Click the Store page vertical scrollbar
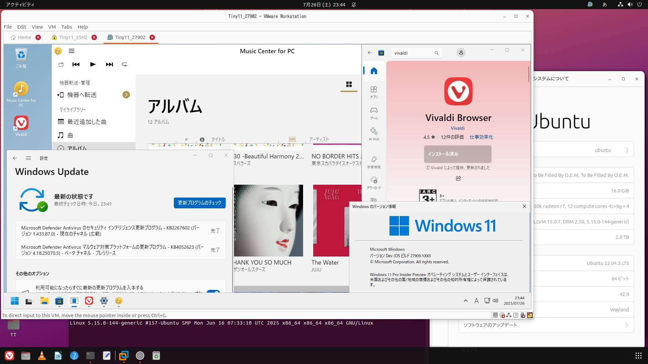Image resolution: width=648 pixels, height=364 pixels. tap(529, 74)
